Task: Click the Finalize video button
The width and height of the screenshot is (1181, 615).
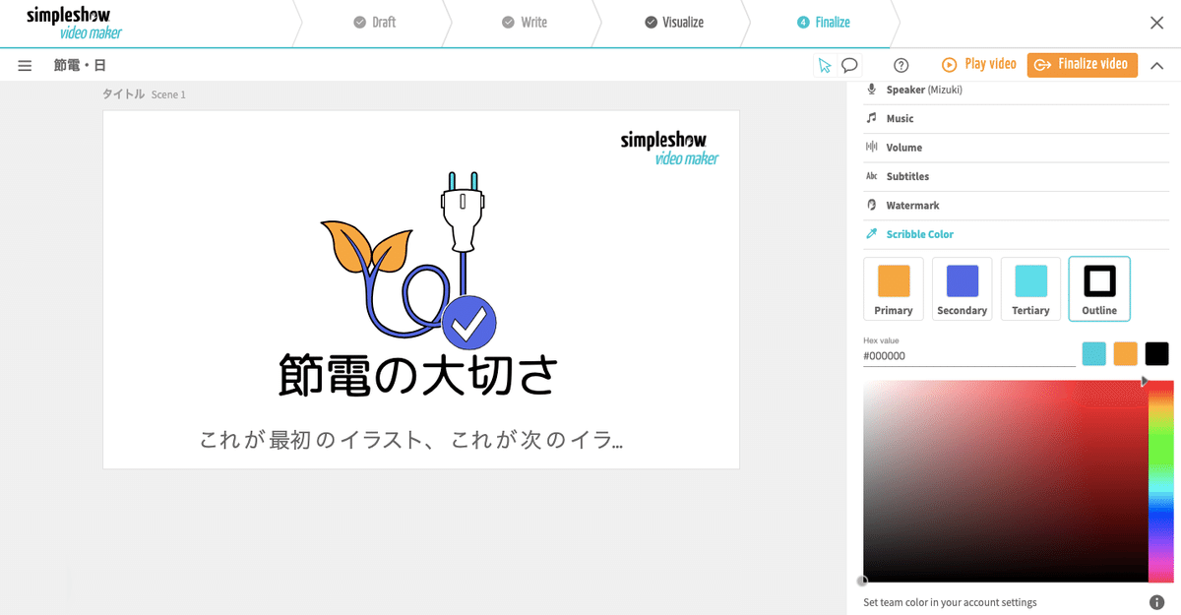Action: pyautogui.click(x=1083, y=64)
